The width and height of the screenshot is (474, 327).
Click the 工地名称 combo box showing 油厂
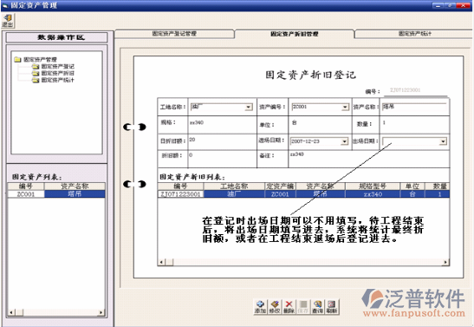point(221,107)
